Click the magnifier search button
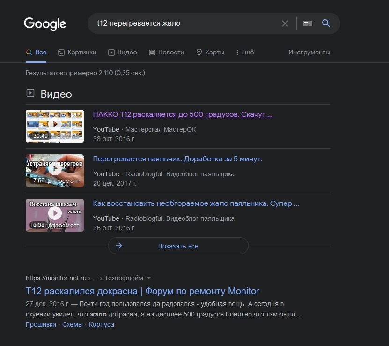The image size is (389, 346). (326, 23)
